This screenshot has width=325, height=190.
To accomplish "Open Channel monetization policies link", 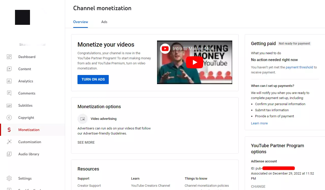I will point(207,186).
